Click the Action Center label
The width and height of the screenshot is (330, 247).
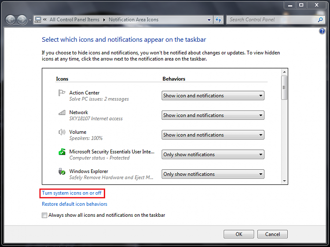click(84, 93)
